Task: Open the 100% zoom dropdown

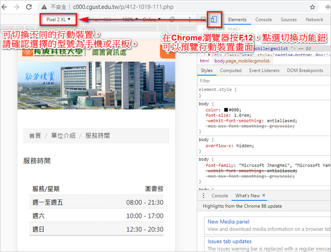Action: tap(130, 19)
